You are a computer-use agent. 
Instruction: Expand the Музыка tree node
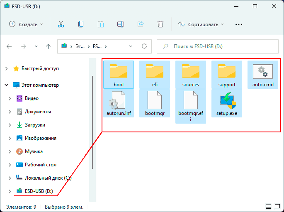pyautogui.click(x=10, y=151)
